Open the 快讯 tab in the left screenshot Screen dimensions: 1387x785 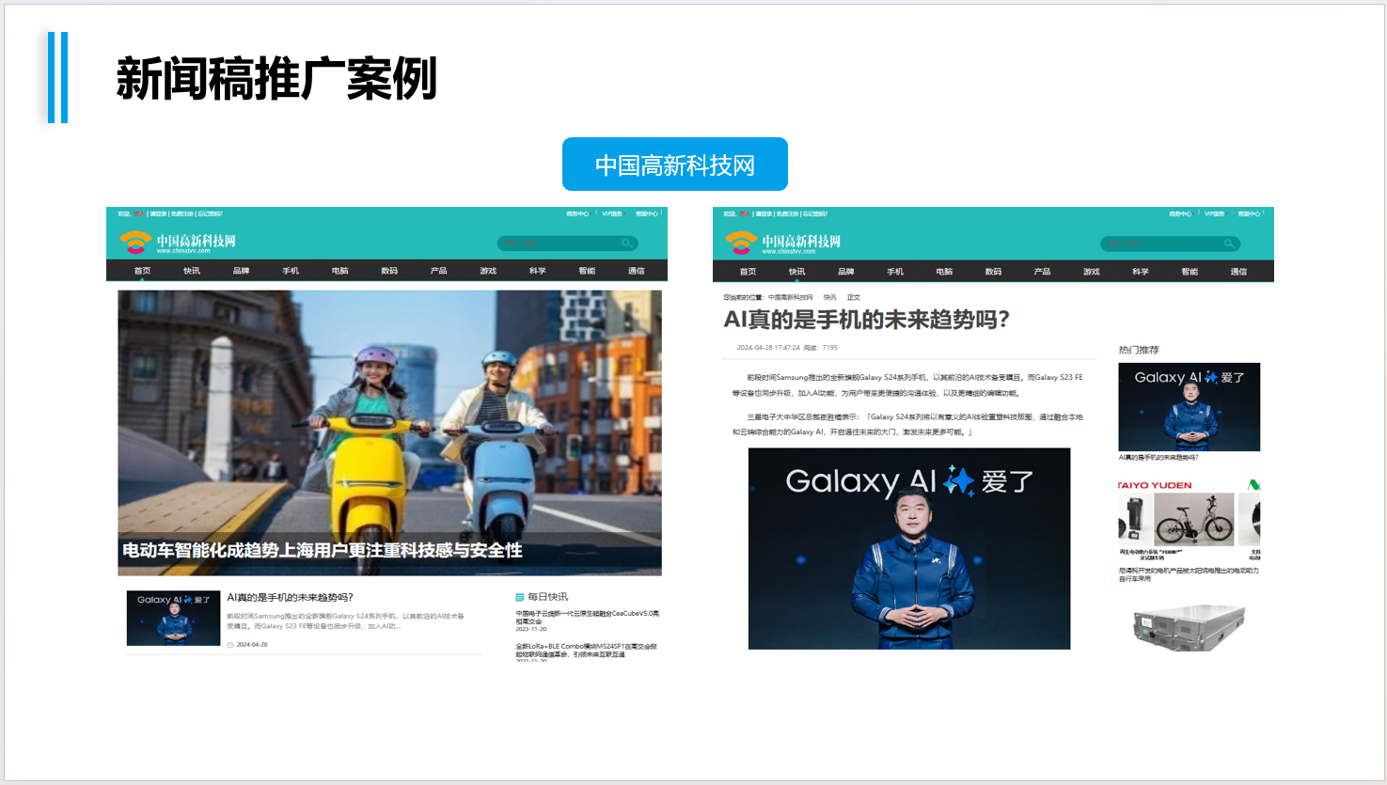click(x=192, y=271)
